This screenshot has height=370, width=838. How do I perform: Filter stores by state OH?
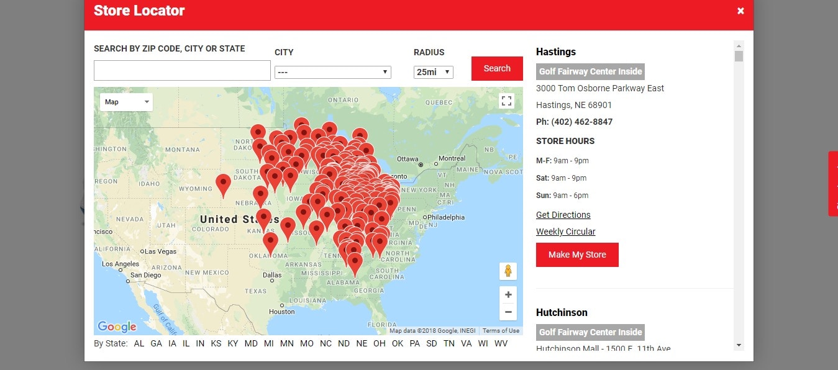(380, 343)
